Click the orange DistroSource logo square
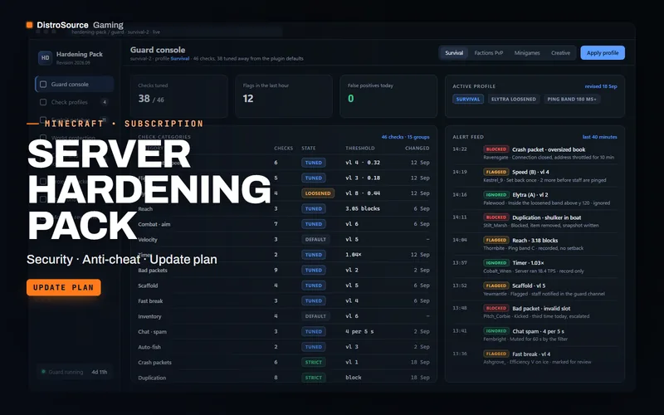Screen dimensions: 664x415 pyautogui.click(x=29, y=25)
